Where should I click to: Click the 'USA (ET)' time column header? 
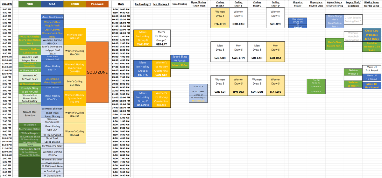(x=7, y=4)
